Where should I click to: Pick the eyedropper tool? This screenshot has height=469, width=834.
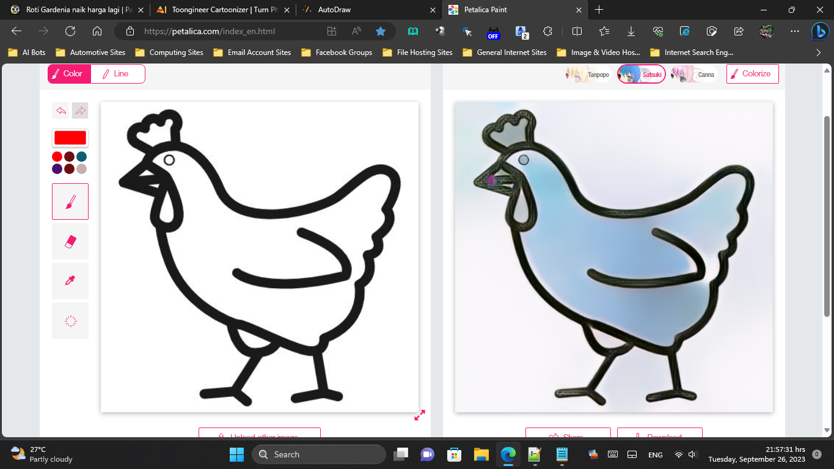[x=70, y=281]
